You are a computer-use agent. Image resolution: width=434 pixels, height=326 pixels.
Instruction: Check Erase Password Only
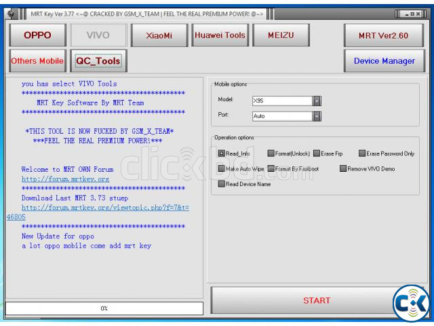(x=362, y=153)
